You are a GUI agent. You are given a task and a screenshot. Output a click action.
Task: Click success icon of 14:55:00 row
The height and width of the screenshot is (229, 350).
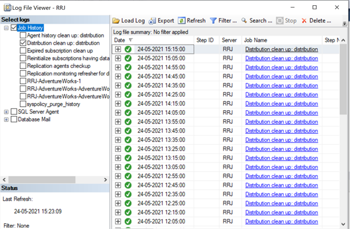click(x=128, y=67)
